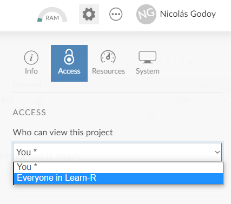Select "Everyone in Learn-R" option
The width and height of the screenshot is (231, 204).
click(118, 178)
